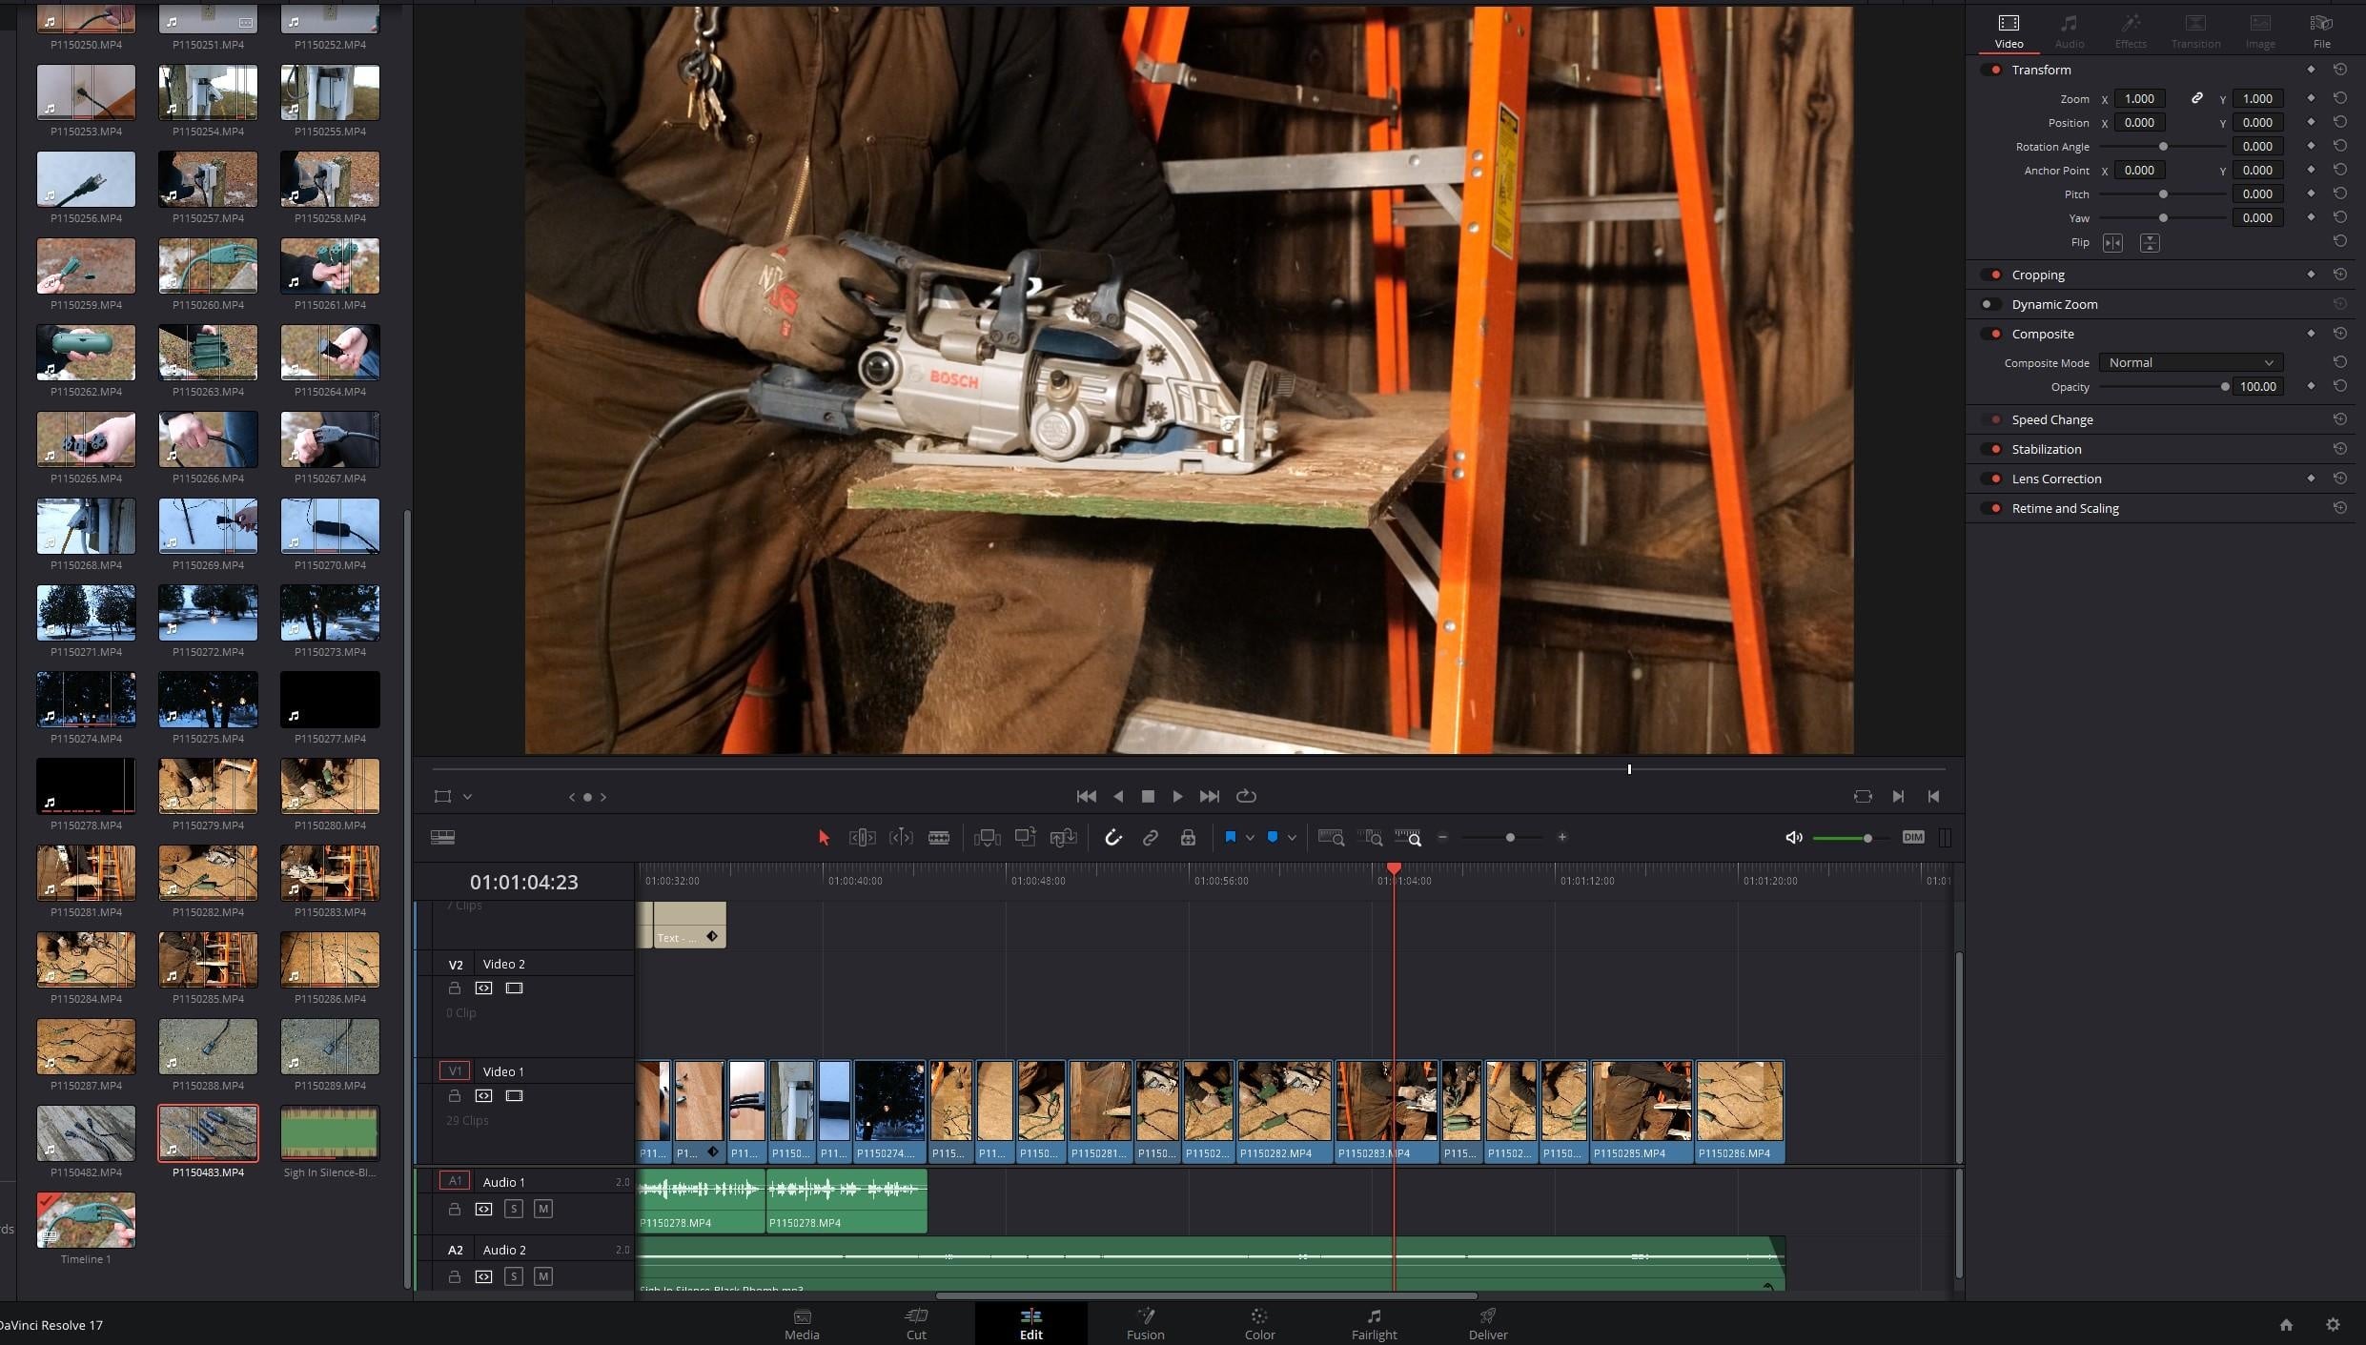Switch to the Audio inspector tab
The height and width of the screenshot is (1345, 2366).
pyautogui.click(x=2069, y=31)
